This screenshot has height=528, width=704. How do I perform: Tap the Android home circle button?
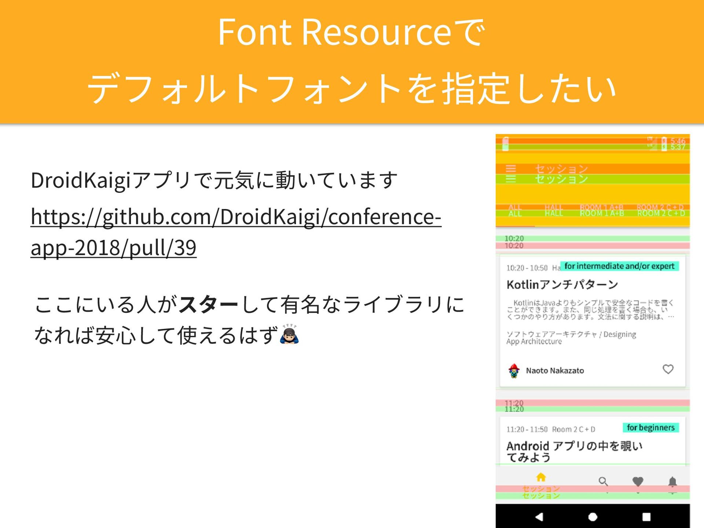click(x=593, y=517)
